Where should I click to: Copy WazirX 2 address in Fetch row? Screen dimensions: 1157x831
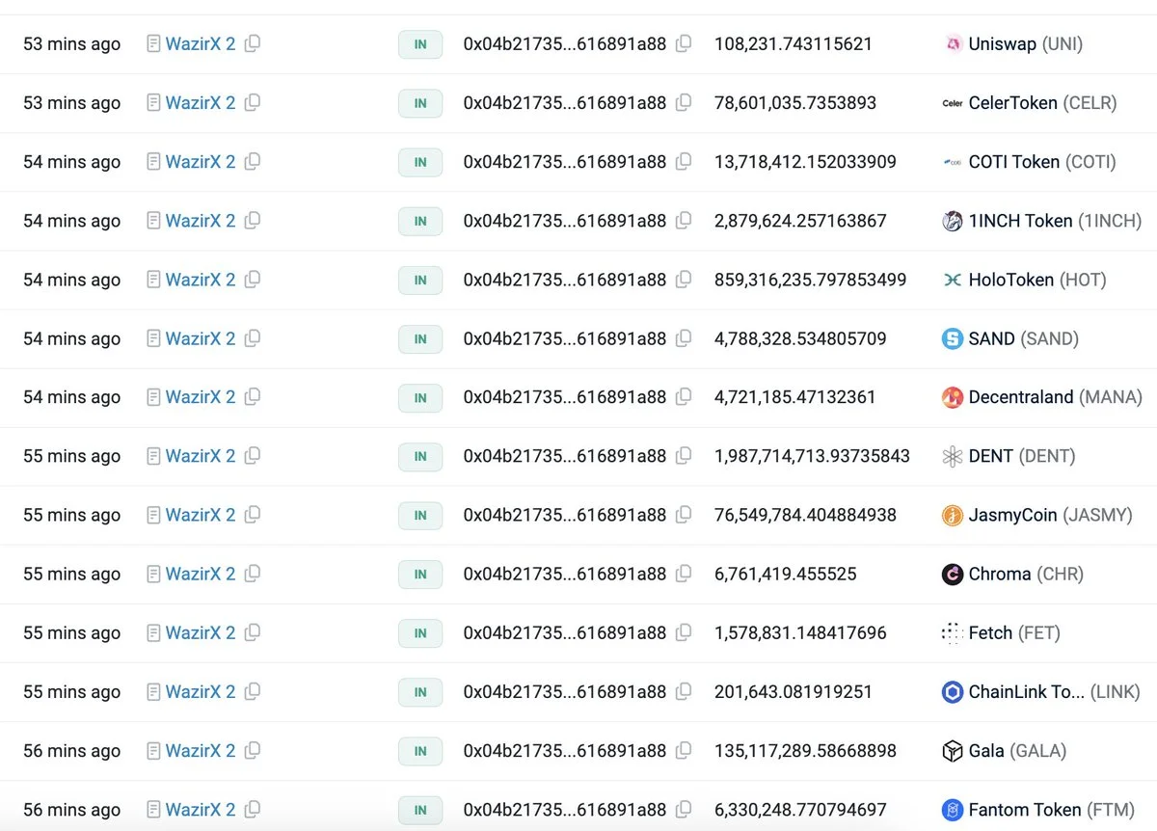click(x=253, y=631)
